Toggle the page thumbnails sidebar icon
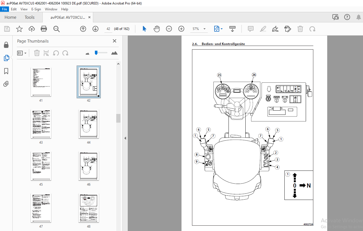Screen dimensions: 363x231 tap(6, 58)
